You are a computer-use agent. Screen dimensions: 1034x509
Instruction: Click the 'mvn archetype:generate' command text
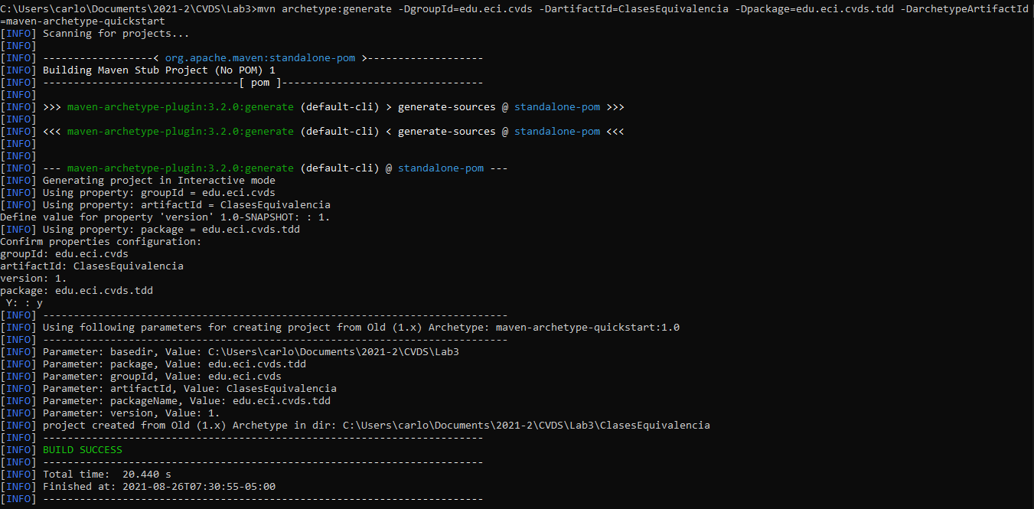coord(325,9)
